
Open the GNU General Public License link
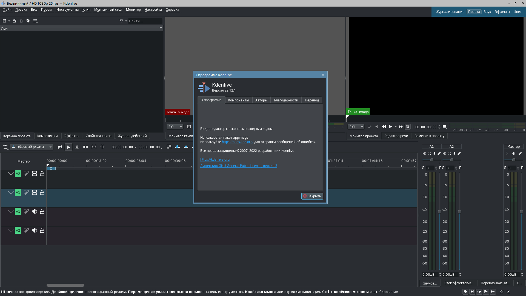coord(239,166)
